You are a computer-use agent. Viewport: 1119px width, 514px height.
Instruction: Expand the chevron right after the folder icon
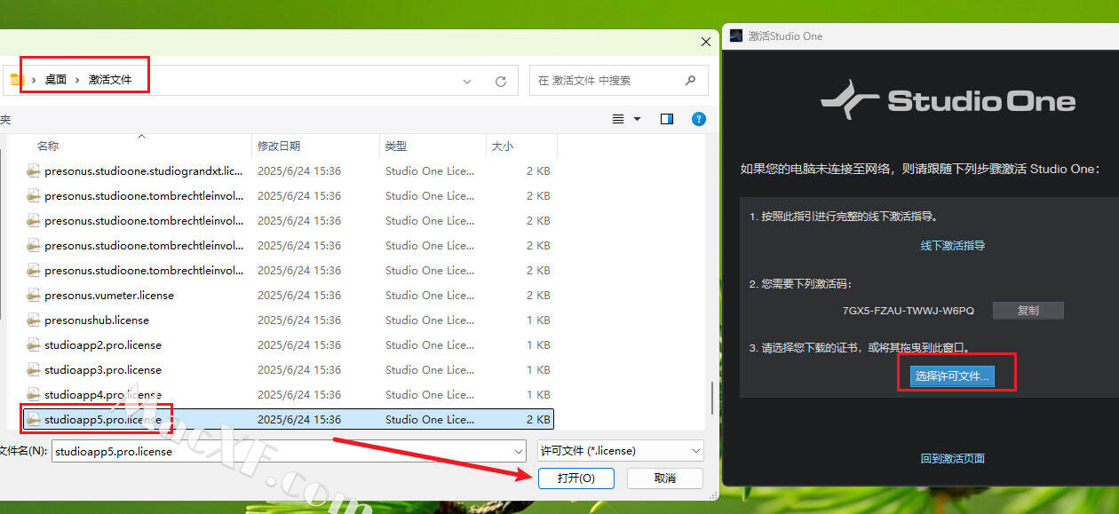pos(34,80)
